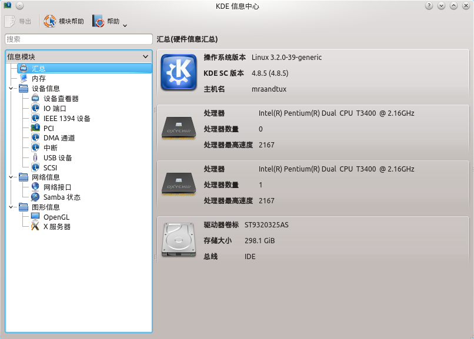Collapse the 图形信息 tree branch
Viewport: 474px width, 339px height.
pyautogui.click(x=11, y=207)
